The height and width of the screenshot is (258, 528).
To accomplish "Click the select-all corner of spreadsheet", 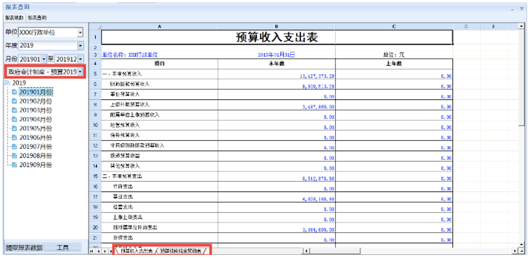I will coord(95,26).
